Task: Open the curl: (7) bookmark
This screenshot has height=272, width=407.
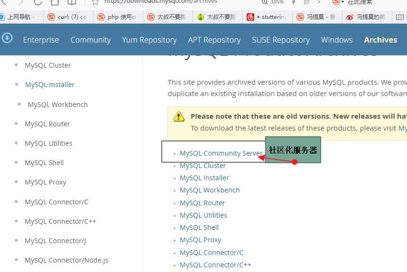Action: coord(67,17)
